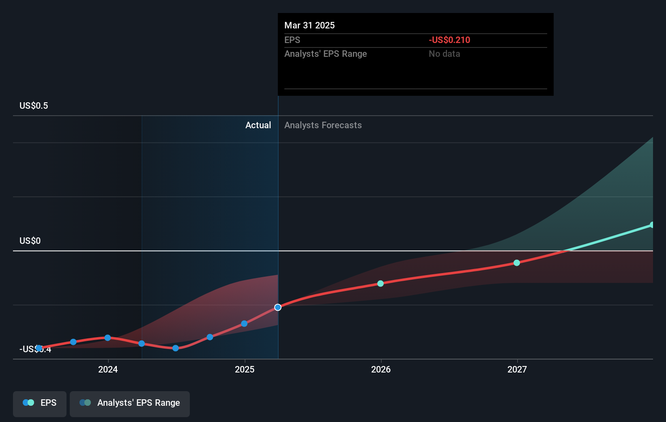666x422 pixels.
Task: Toggle the Analysts' EPS Range legend button
Action: [130, 404]
